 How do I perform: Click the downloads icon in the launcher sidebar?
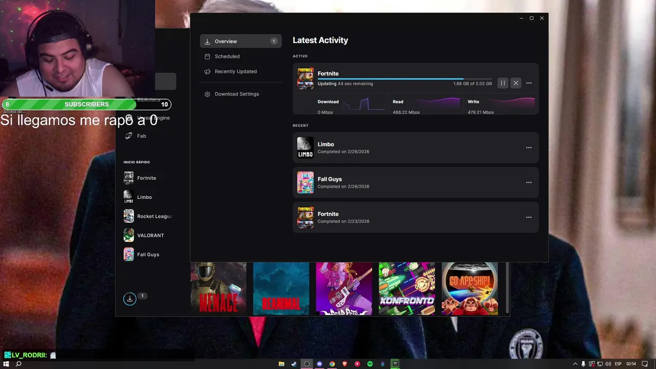click(130, 299)
